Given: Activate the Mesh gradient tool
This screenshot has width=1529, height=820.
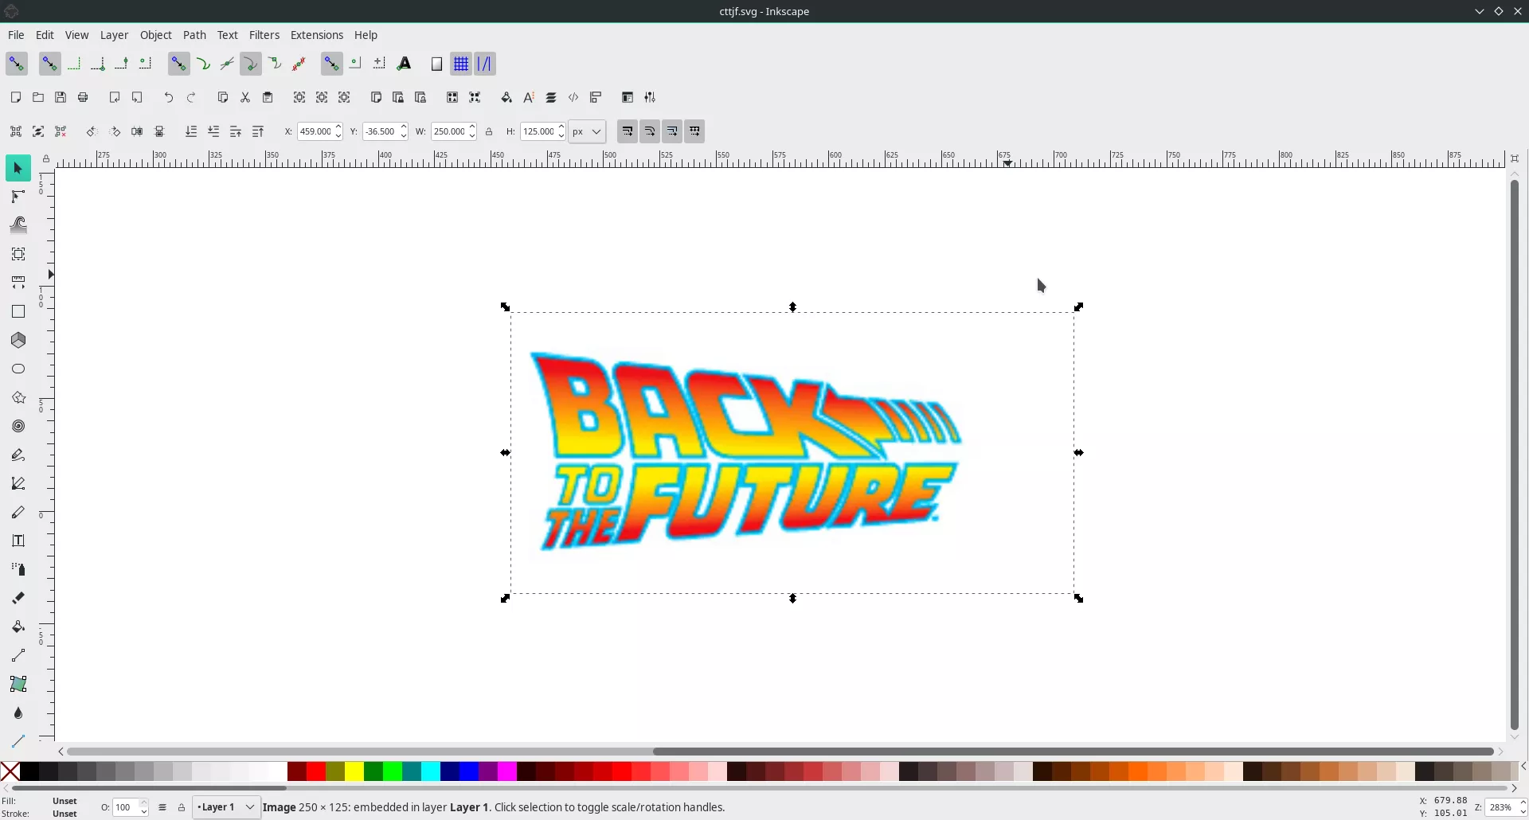Looking at the screenshot, I should coord(18,684).
